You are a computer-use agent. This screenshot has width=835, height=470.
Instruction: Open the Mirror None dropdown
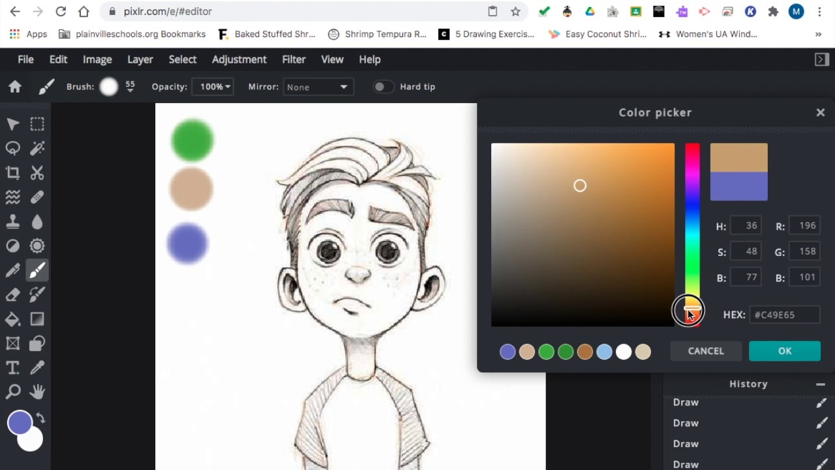point(318,87)
